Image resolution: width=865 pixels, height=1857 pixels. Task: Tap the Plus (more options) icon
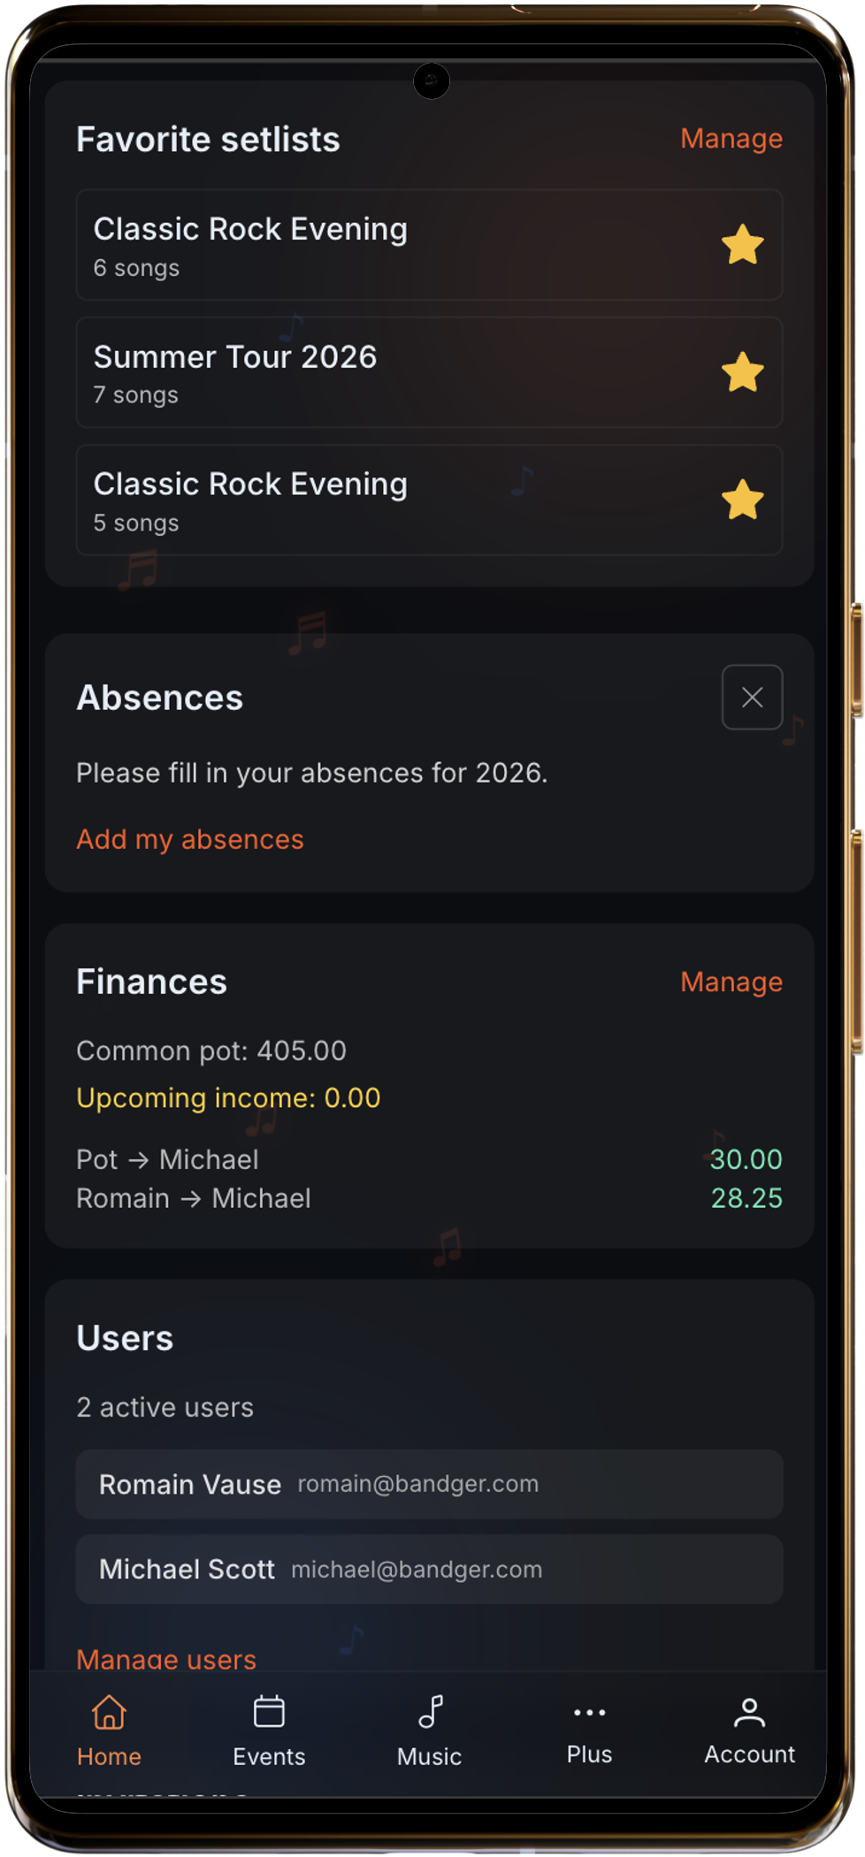[x=588, y=1711]
